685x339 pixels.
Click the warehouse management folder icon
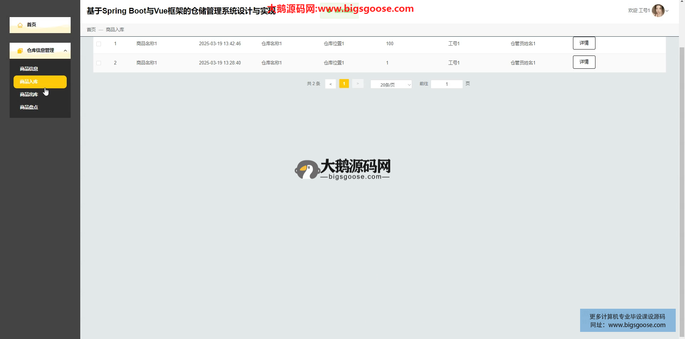click(x=20, y=51)
